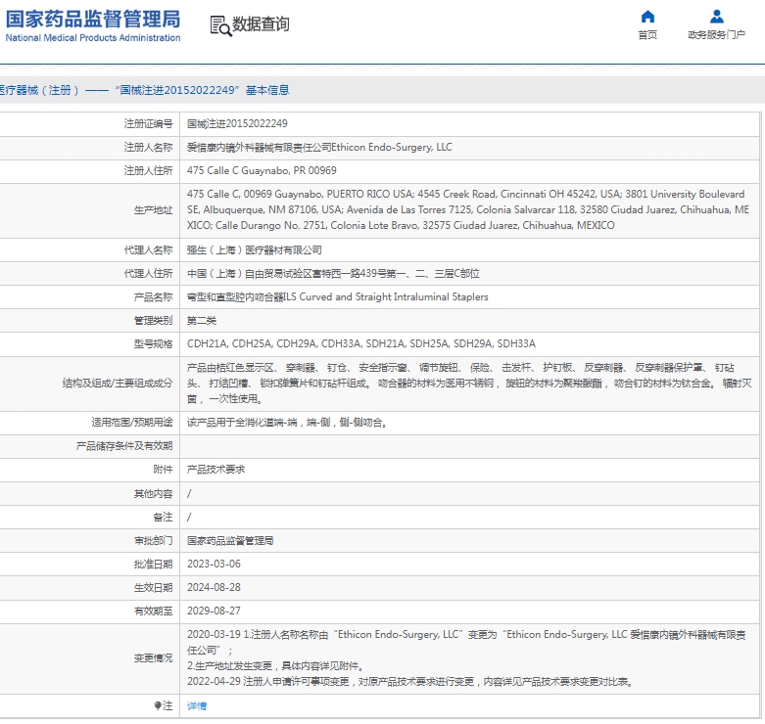This screenshot has height=724, width=765.
Task: Click the 生效日期 row label
Action: tap(153, 587)
